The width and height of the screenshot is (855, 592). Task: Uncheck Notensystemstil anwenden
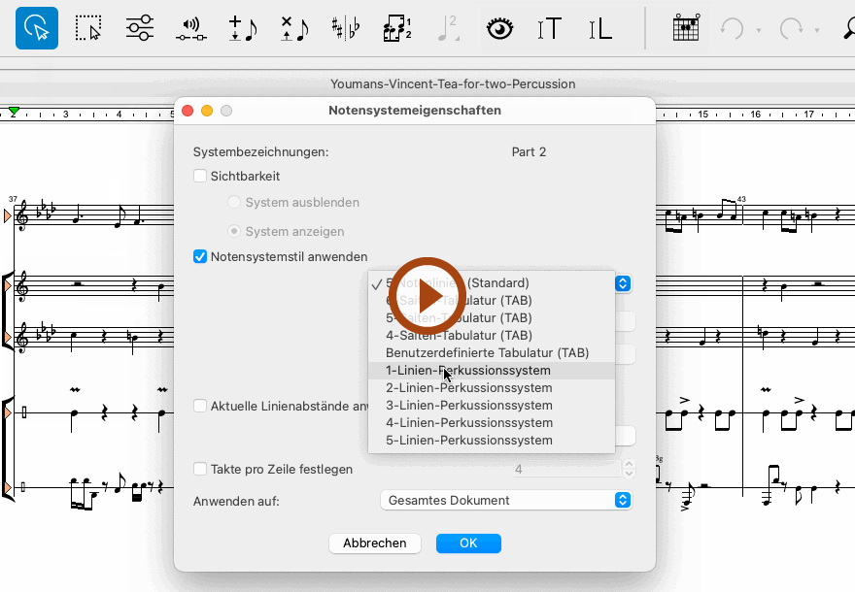(x=200, y=257)
